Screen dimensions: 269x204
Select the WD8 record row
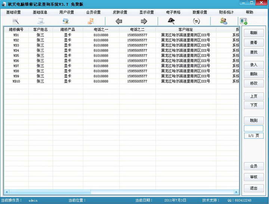[121, 71]
